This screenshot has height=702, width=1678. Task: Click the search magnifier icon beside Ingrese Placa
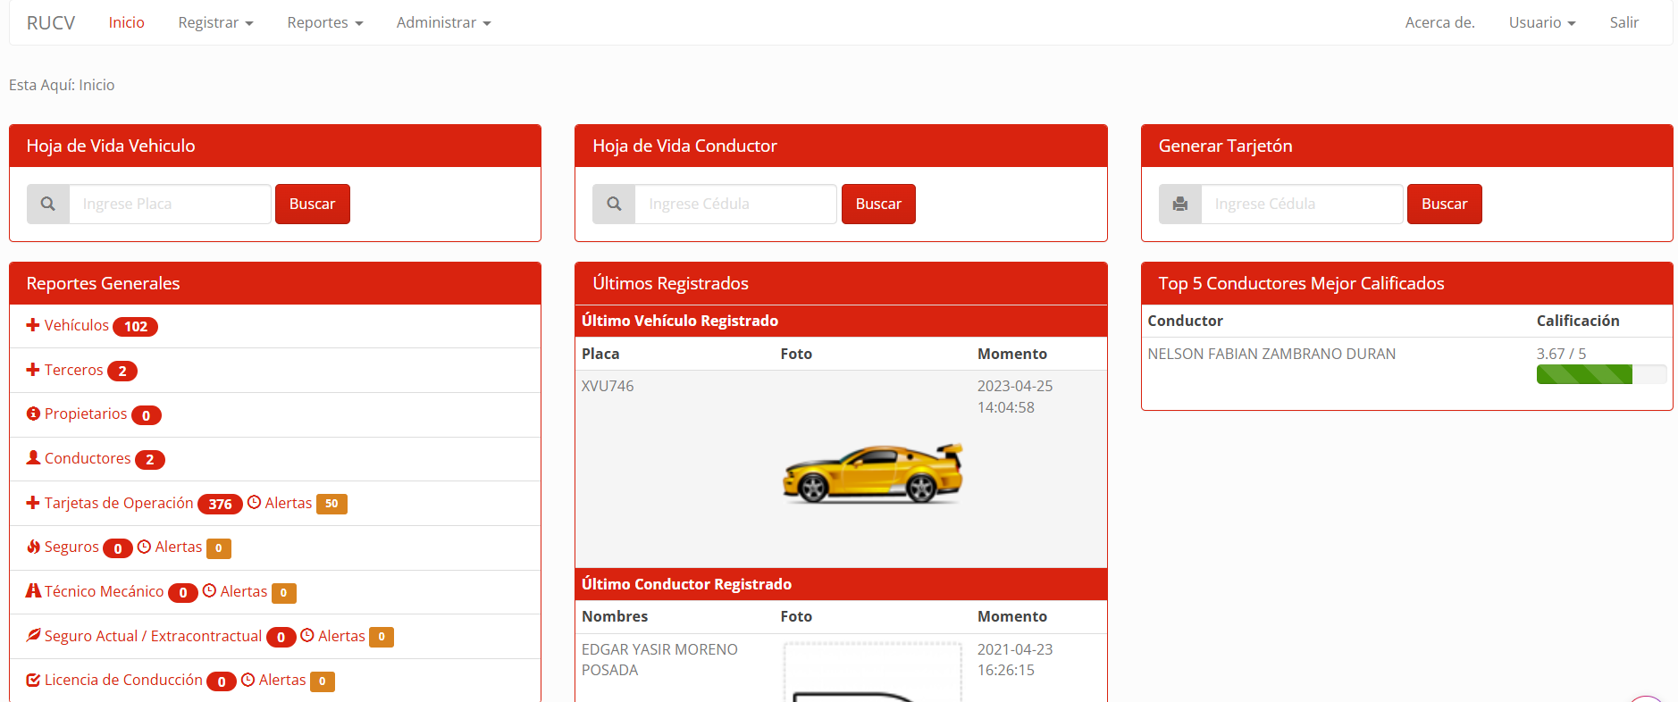(x=48, y=204)
